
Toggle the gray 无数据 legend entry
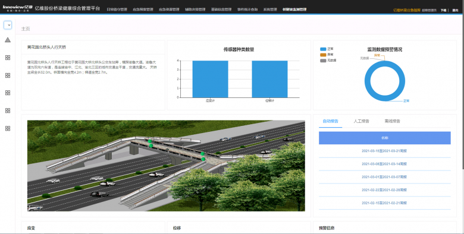(328, 60)
